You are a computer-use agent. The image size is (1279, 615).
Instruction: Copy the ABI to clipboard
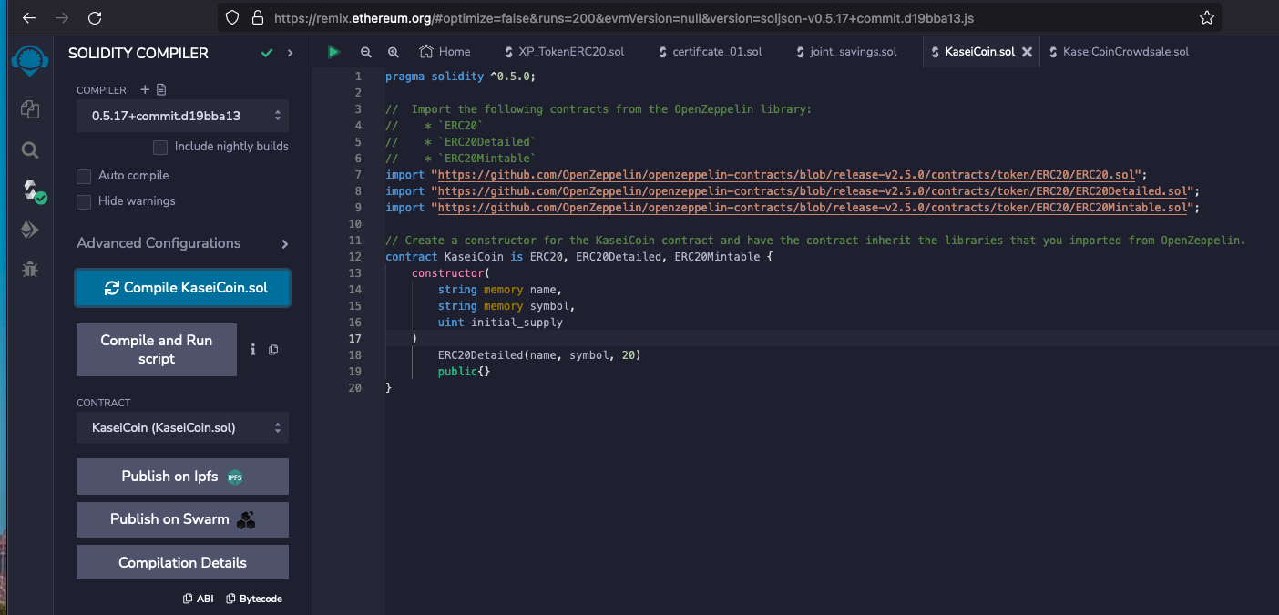tap(199, 599)
